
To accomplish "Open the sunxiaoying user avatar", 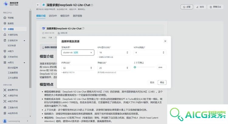I will tap(5, 121).
